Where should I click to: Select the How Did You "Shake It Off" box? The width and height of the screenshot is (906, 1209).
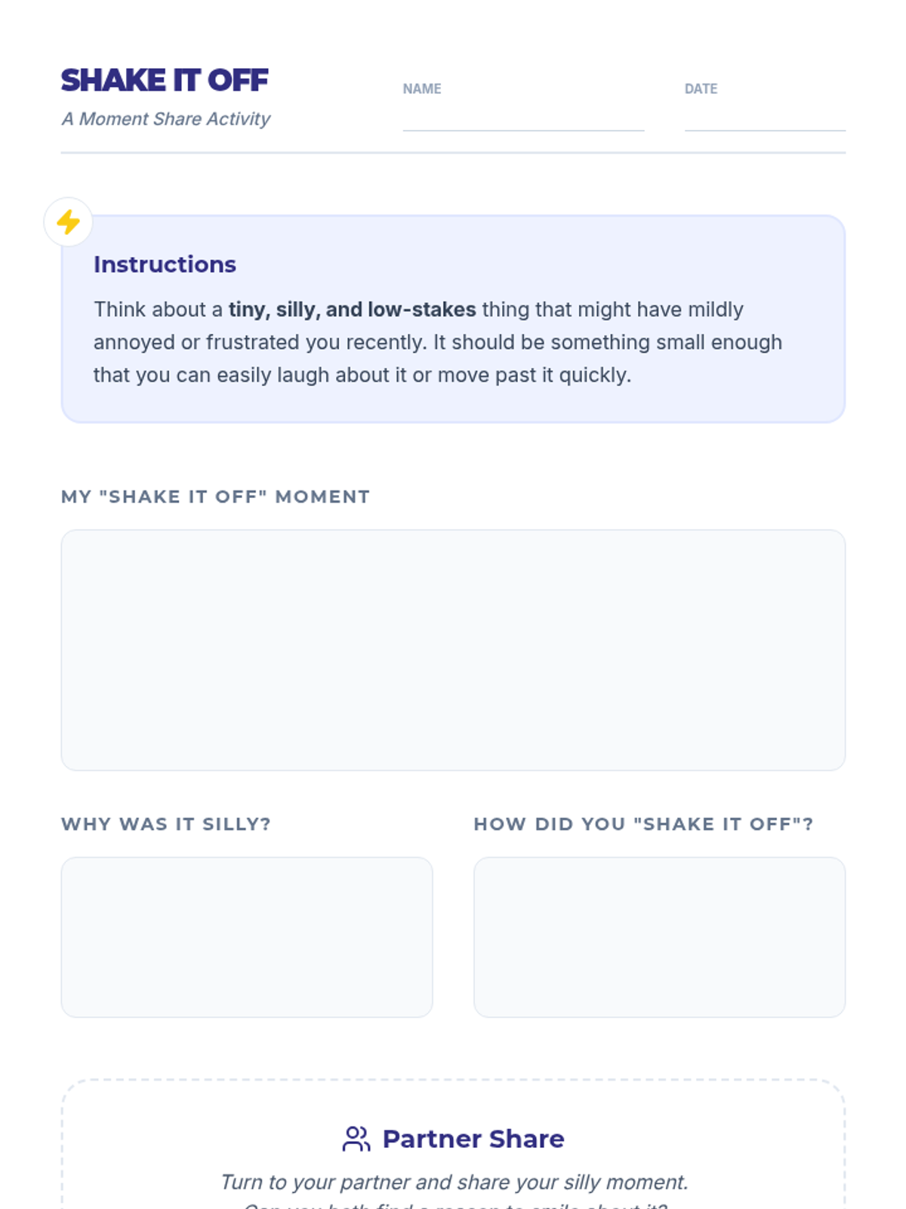tap(659, 937)
